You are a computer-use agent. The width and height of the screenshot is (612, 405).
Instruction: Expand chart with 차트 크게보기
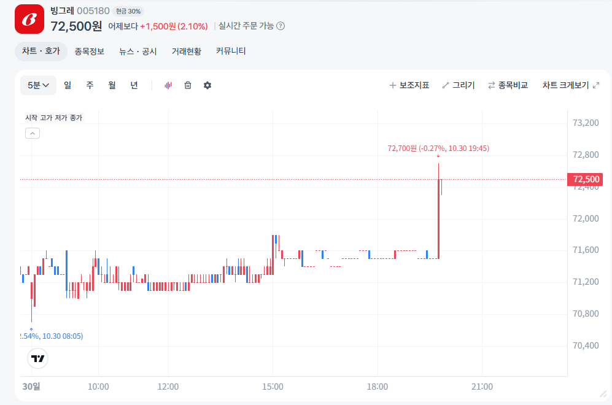point(570,85)
